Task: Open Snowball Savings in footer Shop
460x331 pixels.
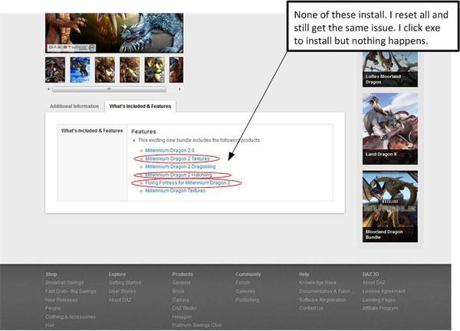Action: click(x=64, y=283)
